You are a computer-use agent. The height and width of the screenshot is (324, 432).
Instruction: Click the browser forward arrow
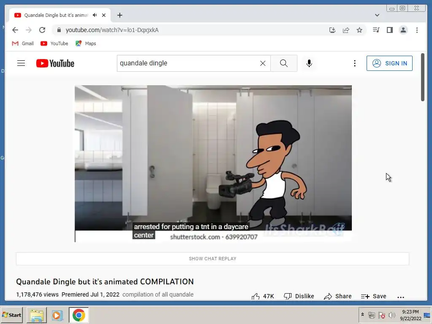[29, 30]
